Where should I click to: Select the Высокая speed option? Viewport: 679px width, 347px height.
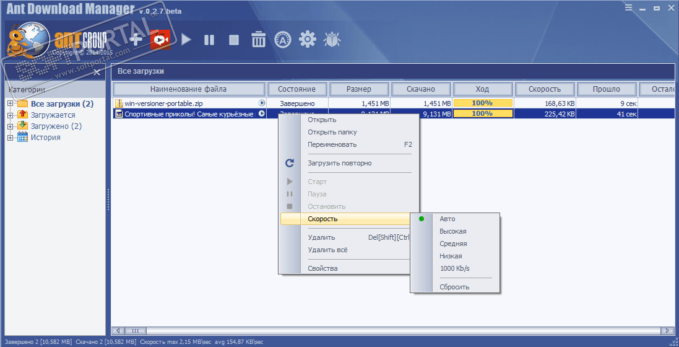[x=455, y=232]
